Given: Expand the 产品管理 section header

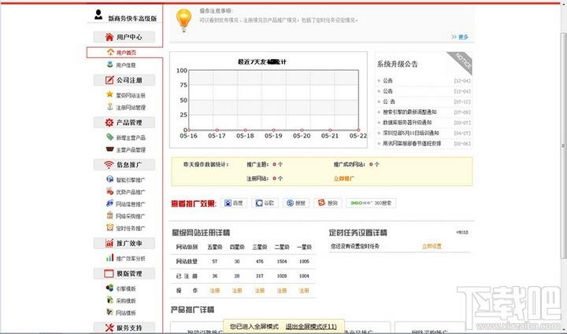Looking at the screenshot, I should [x=124, y=123].
